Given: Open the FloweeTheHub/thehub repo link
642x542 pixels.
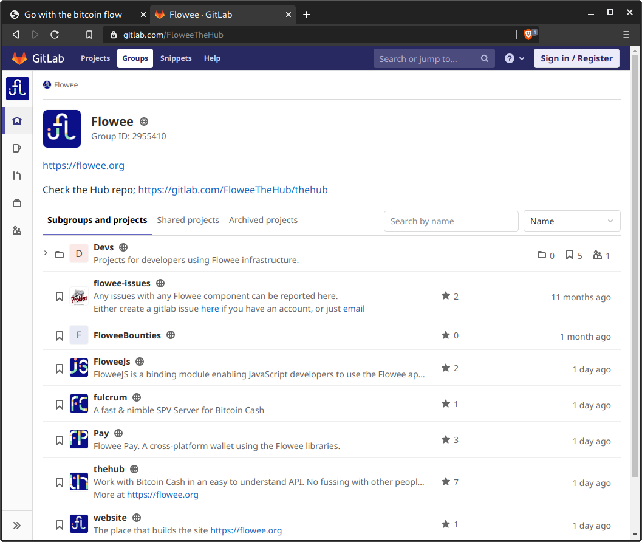Looking at the screenshot, I should (233, 190).
